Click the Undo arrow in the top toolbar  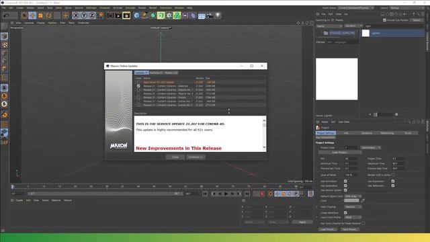tap(6, 15)
